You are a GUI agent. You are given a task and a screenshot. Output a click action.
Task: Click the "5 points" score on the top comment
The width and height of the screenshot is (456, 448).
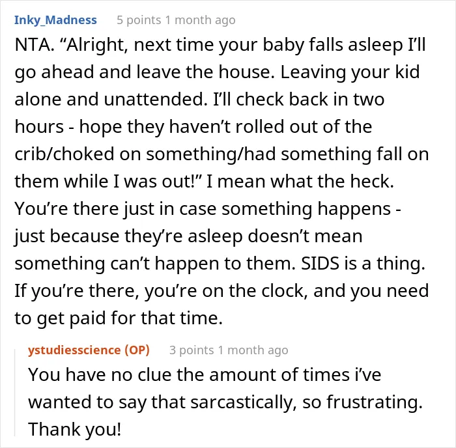[139, 20]
